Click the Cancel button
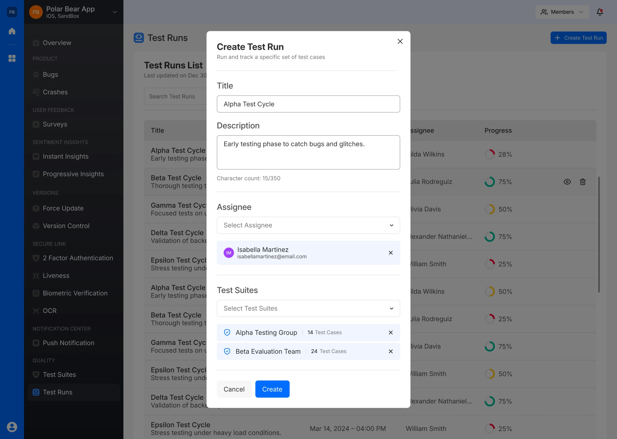617x439 pixels. pyautogui.click(x=234, y=389)
